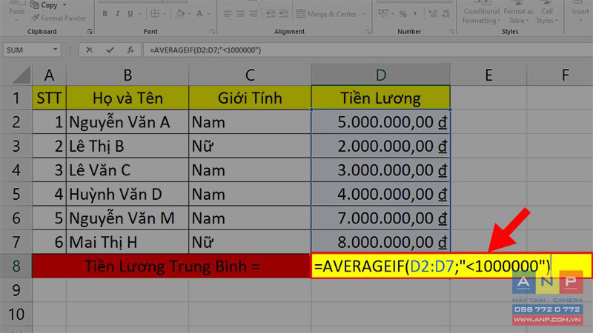Click the Fill Color bucket icon
Screen dimensions: 593x333
click(180, 14)
